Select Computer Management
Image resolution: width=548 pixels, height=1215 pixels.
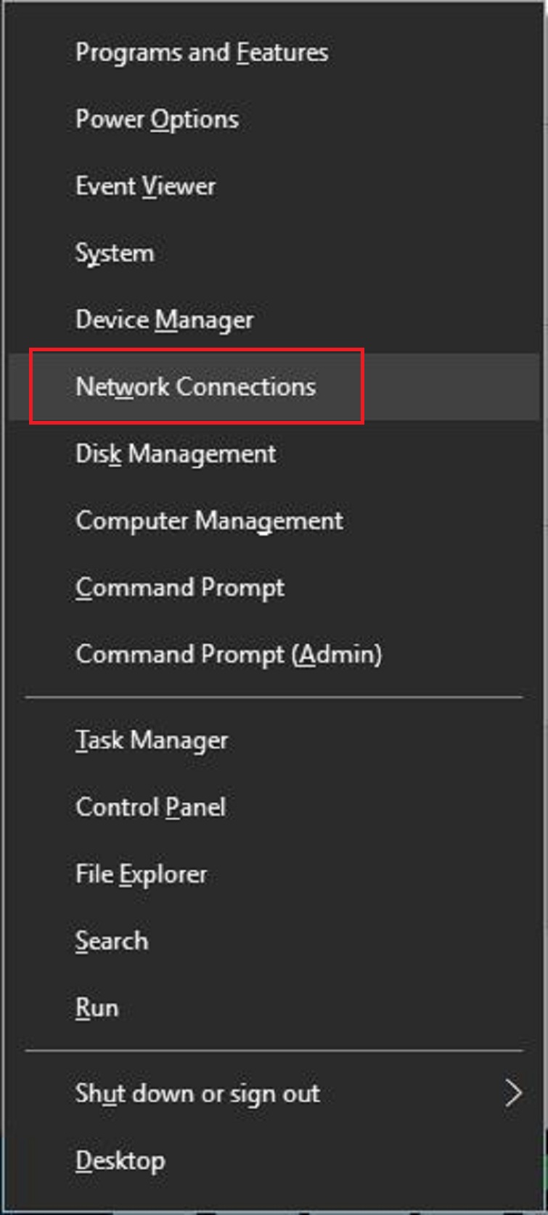(209, 521)
